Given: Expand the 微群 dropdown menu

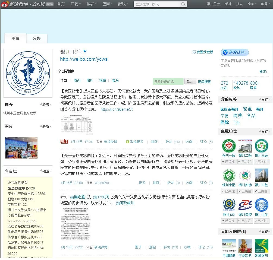Looking at the screenshot, I should tap(91, 4).
